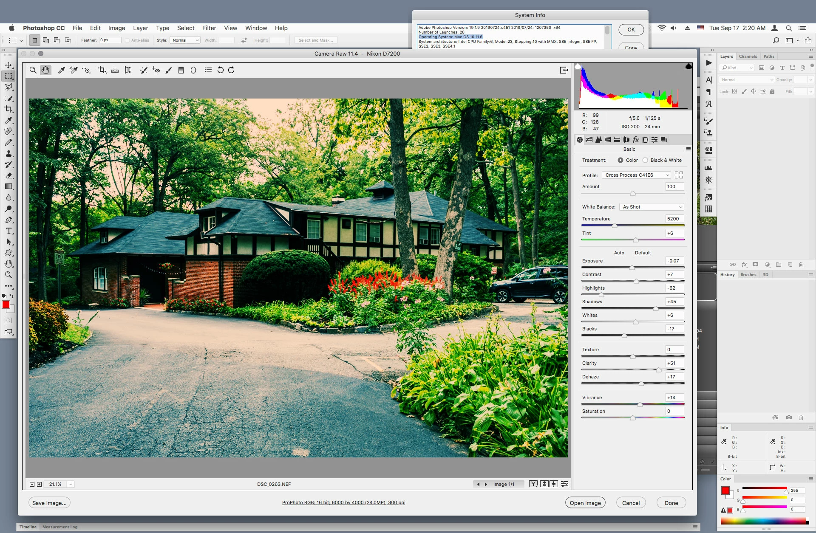816x533 pixels.
Task: Select the White Balance eyedropper tool
Action: [61, 70]
